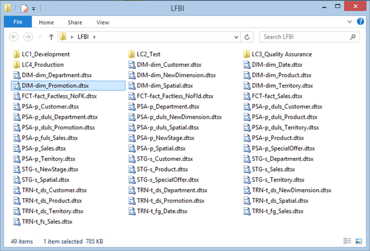The height and width of the screenshot is (251, 370).
Task: Go up one folder level
Action: tap(51, 37)
